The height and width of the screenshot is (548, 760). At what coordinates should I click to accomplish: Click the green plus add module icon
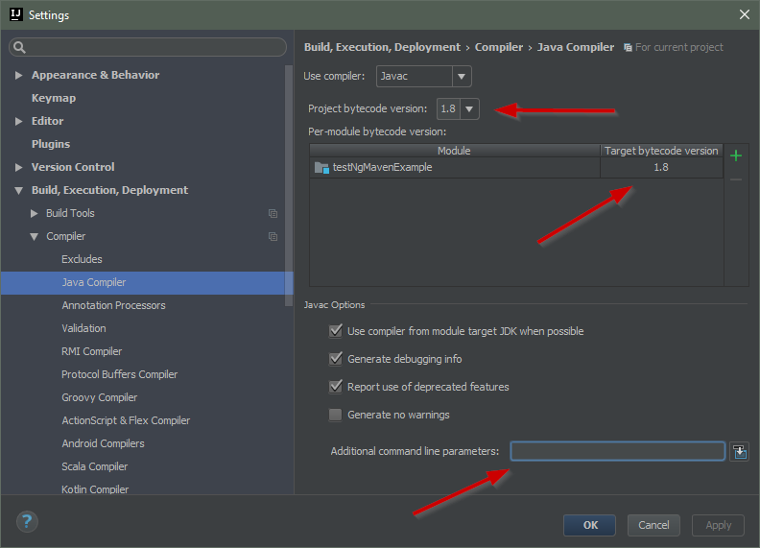(x=736, y=155)
